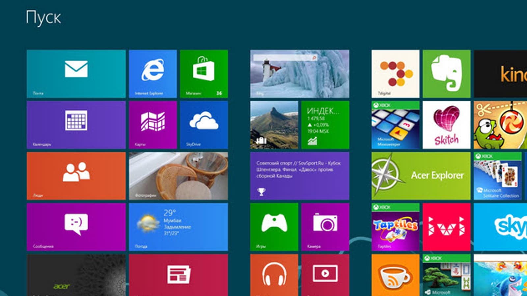Viewport: 527px width, 296px height.
Task: Launch the Skype tile
Action: pyautogui.click(x=500, y=227)
